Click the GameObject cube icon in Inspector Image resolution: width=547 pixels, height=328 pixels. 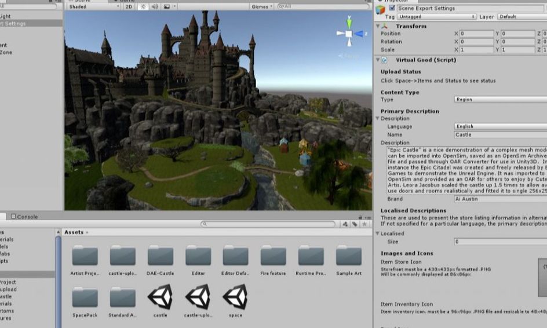tap(380, 10)
